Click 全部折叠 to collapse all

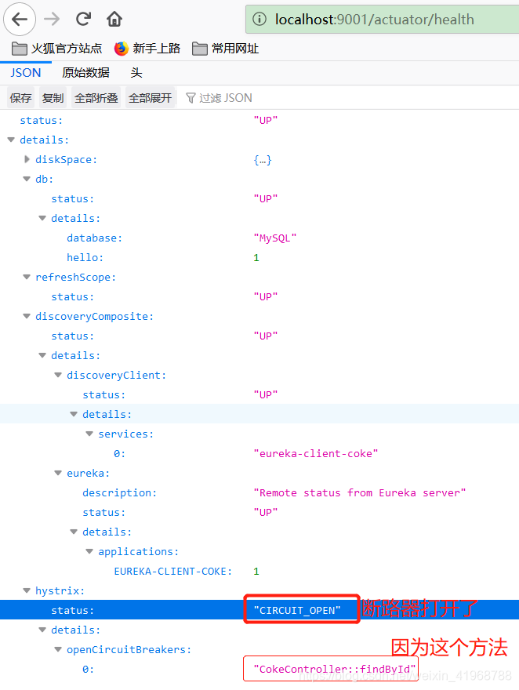point(96,98)
